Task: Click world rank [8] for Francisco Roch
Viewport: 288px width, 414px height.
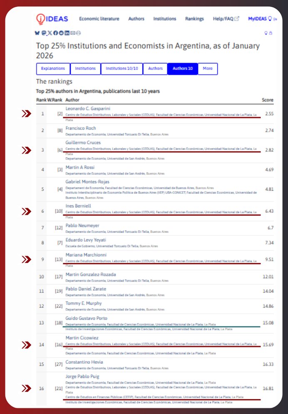Action: (60, 130)
